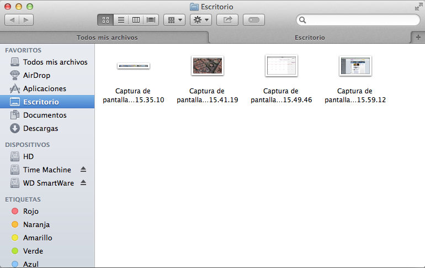Screen dimensions: 425x268
Task: Select screenshot thumbnail ending 15.49.46
Action: click(x=281, y=65)
